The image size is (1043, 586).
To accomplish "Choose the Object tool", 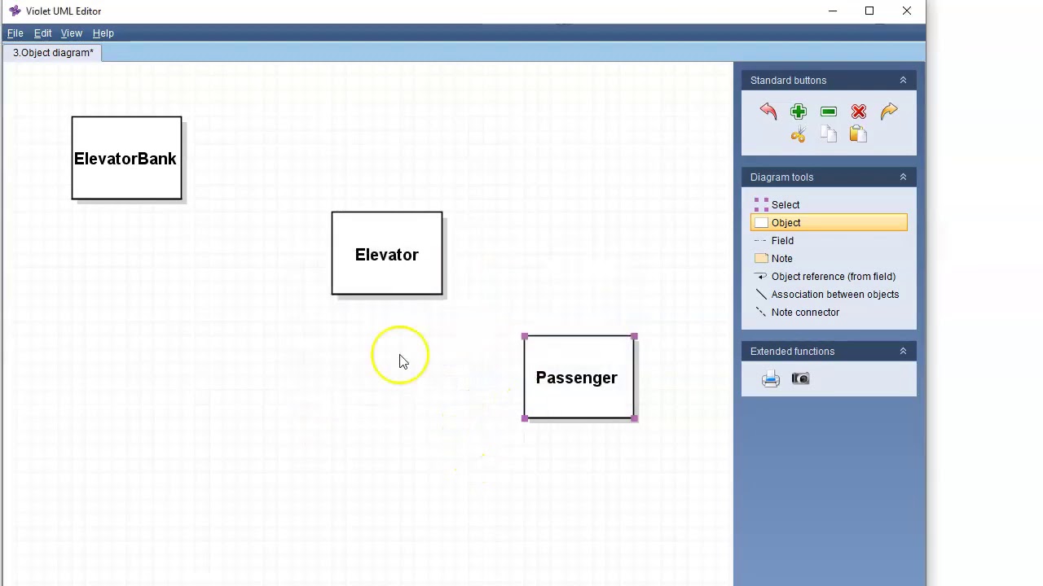I will point(829,223).
